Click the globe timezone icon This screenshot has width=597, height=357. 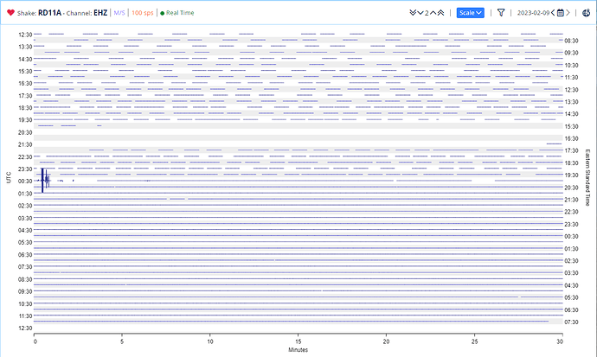(587, 13)
